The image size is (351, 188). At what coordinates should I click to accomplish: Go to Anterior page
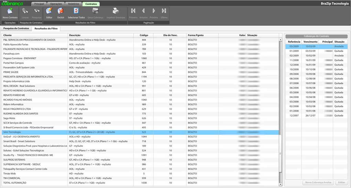tap(143, 11)
